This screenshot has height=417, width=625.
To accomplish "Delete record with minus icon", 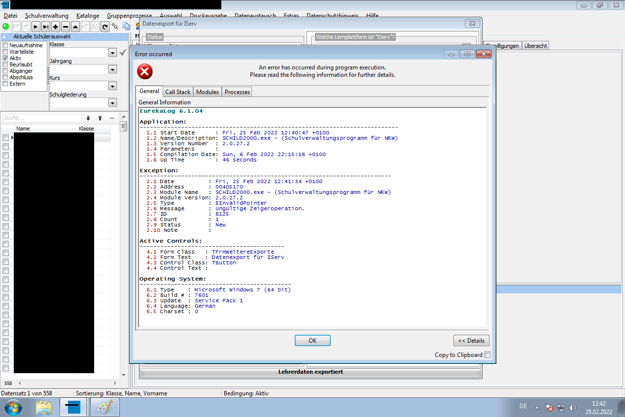I will (65, 27).
